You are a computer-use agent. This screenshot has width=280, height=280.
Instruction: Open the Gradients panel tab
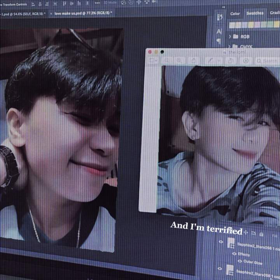point(275,13)
